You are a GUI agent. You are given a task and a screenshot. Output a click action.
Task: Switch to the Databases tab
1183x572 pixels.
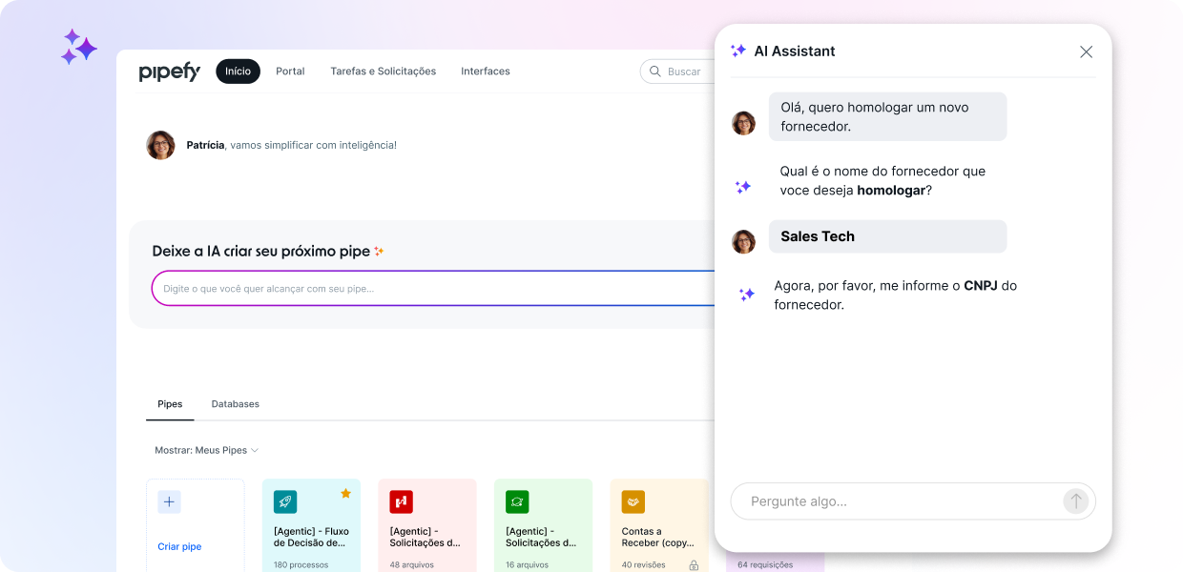pos(235,404)
